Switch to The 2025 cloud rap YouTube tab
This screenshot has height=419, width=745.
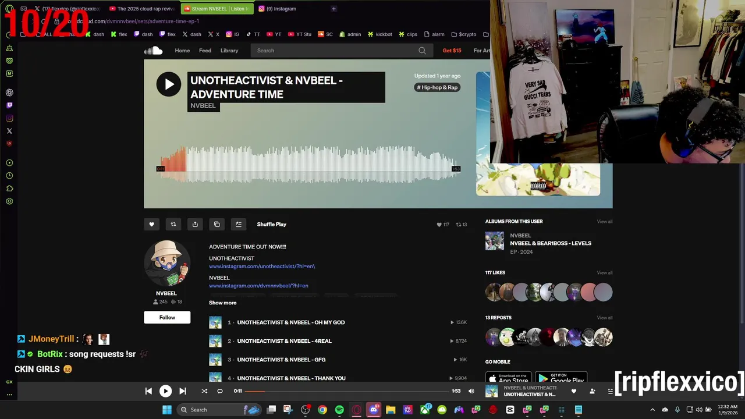pos(143,9)
